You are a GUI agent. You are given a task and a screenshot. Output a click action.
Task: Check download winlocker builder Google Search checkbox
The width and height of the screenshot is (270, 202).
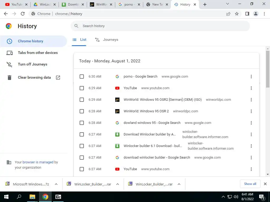pos(82,158)
